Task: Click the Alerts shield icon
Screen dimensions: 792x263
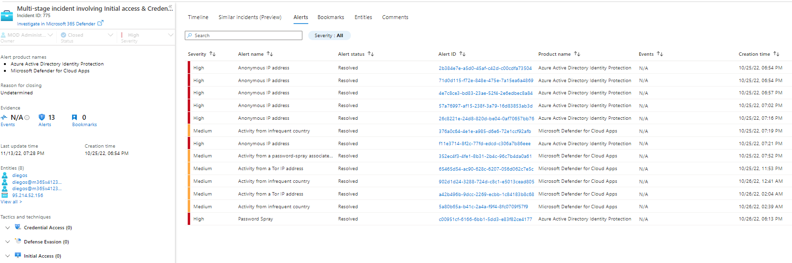Action: tap(42, 117)
